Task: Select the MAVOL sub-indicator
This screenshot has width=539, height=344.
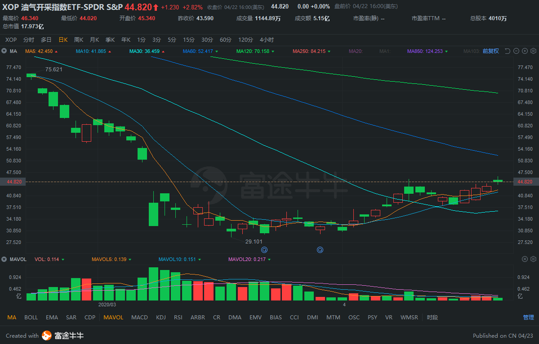Action: coord(113,317)
